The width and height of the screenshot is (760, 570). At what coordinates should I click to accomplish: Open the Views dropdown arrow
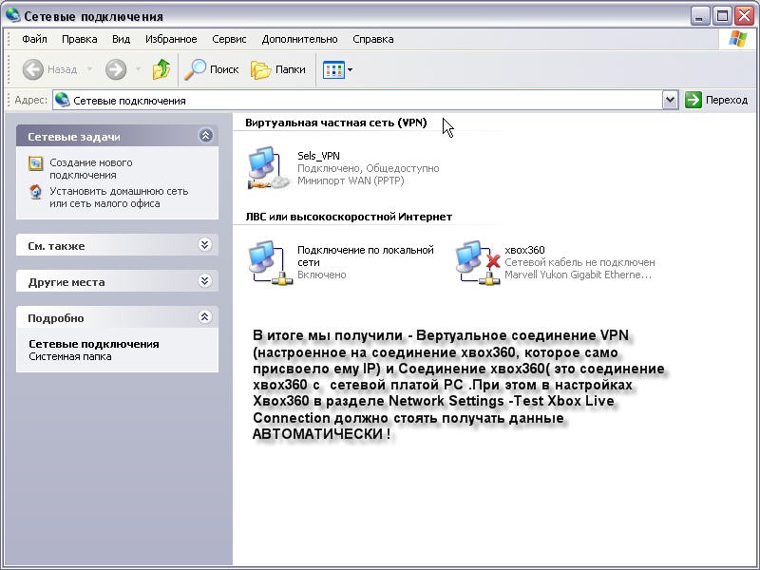[x=350, y=69]
